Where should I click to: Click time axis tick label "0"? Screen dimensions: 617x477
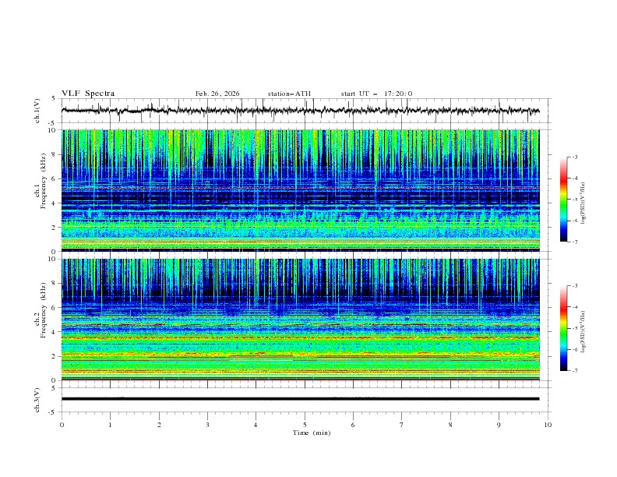coord(62,425)
